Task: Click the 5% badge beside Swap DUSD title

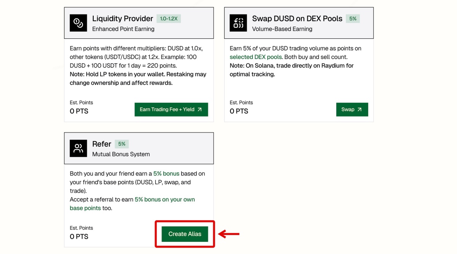Action: pyautogui.click(x=353, y=19)
